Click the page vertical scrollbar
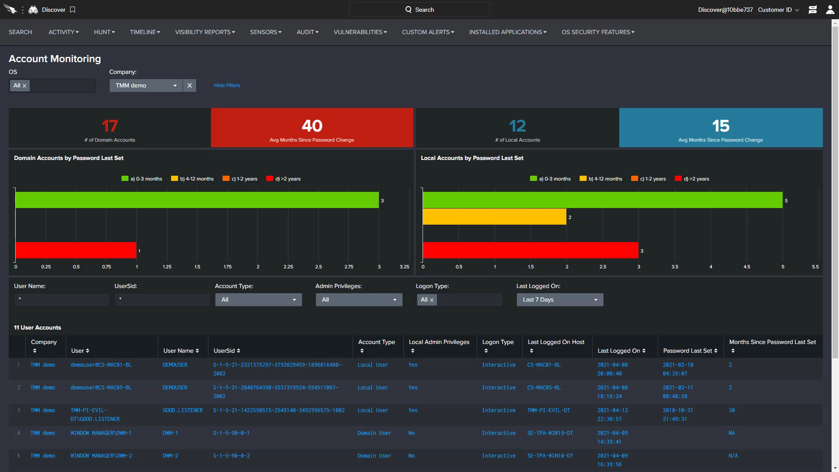This screenshot has width=839, height=472. click(835, 192)
